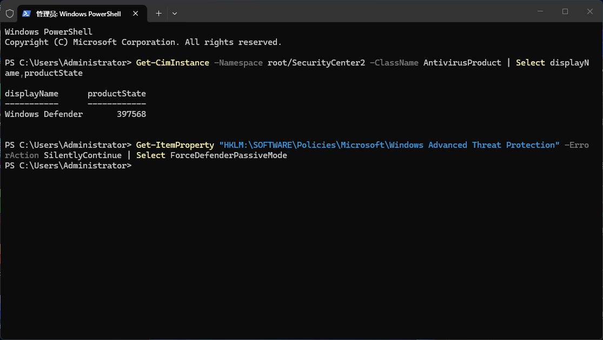Close the terminal window
This screenshot has height=340, width=603.
pos(590,11)
